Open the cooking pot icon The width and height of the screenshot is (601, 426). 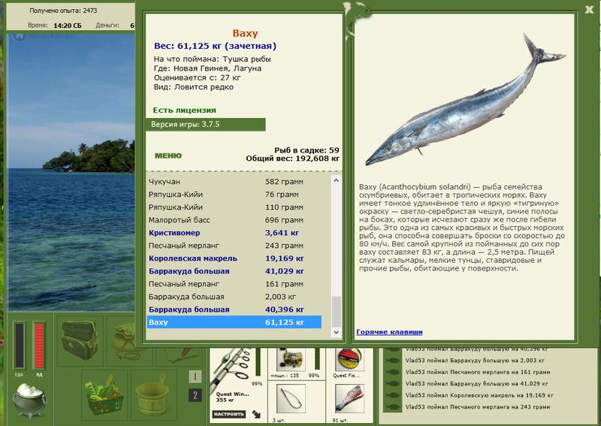point(29,401)
